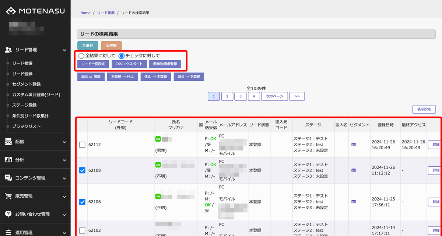This screenshot has width=442, height=236.
Task: Click the MOTENASU logo icon
Action: (x=11, y=11)
